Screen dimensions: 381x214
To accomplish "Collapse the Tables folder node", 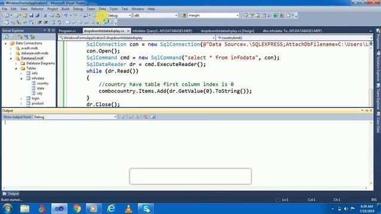I will pos(16,68).
